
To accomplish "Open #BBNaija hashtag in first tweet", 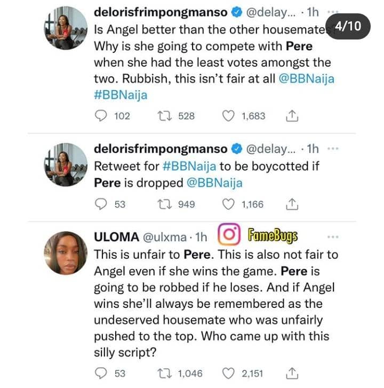I will [x=120, y=94].
